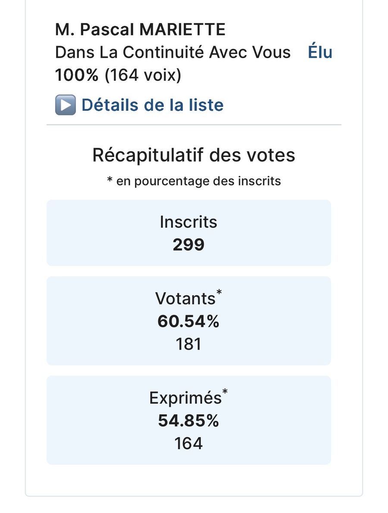Viewport: 388px width, 513px height.
Task: Select the Exprimés label
Action: (x=185, y=398)
